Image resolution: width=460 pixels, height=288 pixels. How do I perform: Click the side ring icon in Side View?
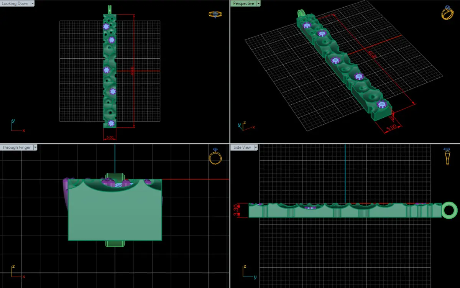click(447, 156)
